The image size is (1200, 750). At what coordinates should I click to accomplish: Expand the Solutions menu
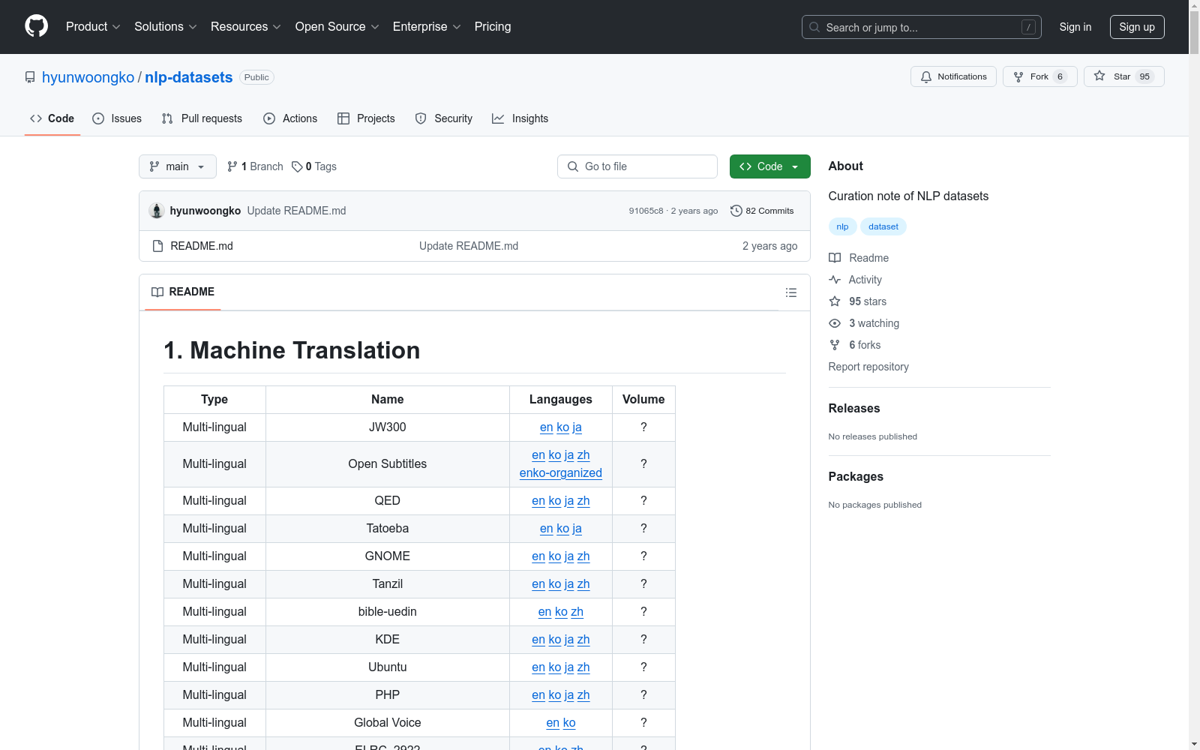pos(165,27)
